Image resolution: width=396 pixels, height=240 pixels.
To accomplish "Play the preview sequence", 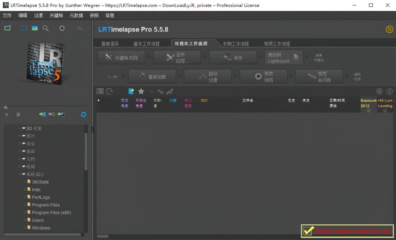I will [7, 115].
